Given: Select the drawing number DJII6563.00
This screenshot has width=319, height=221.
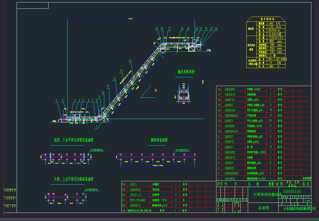Looking at the screenshot, I should pos(292,192).
